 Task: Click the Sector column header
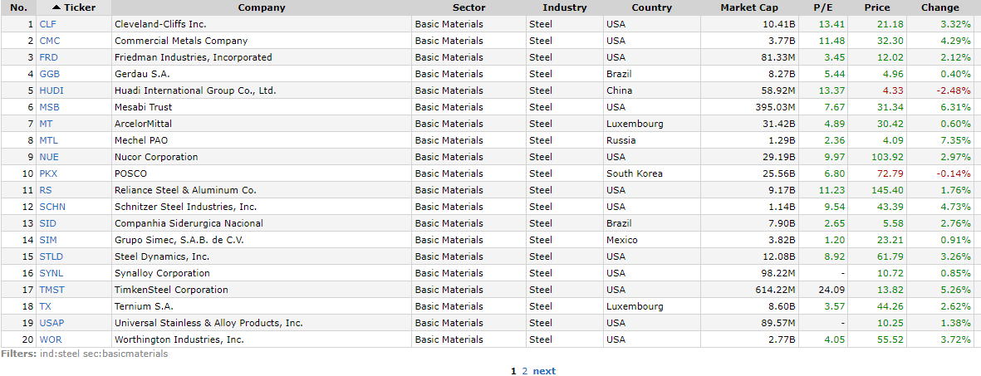468,7
